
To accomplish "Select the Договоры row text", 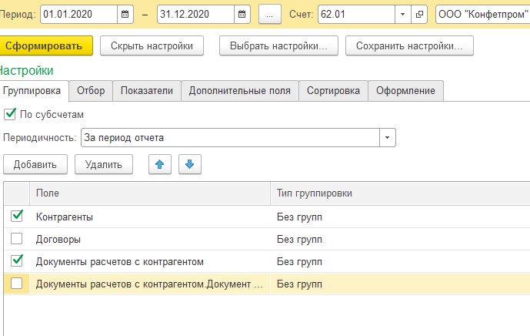I will click(x=58, y=240).
